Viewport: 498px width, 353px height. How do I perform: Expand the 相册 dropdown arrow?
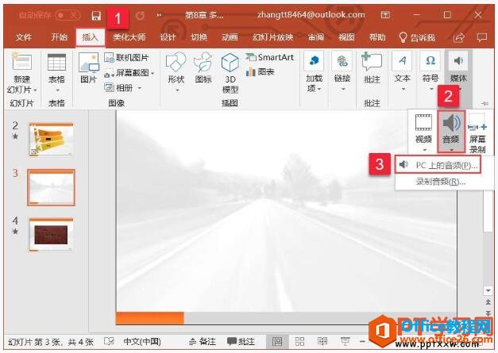[140, 88]
